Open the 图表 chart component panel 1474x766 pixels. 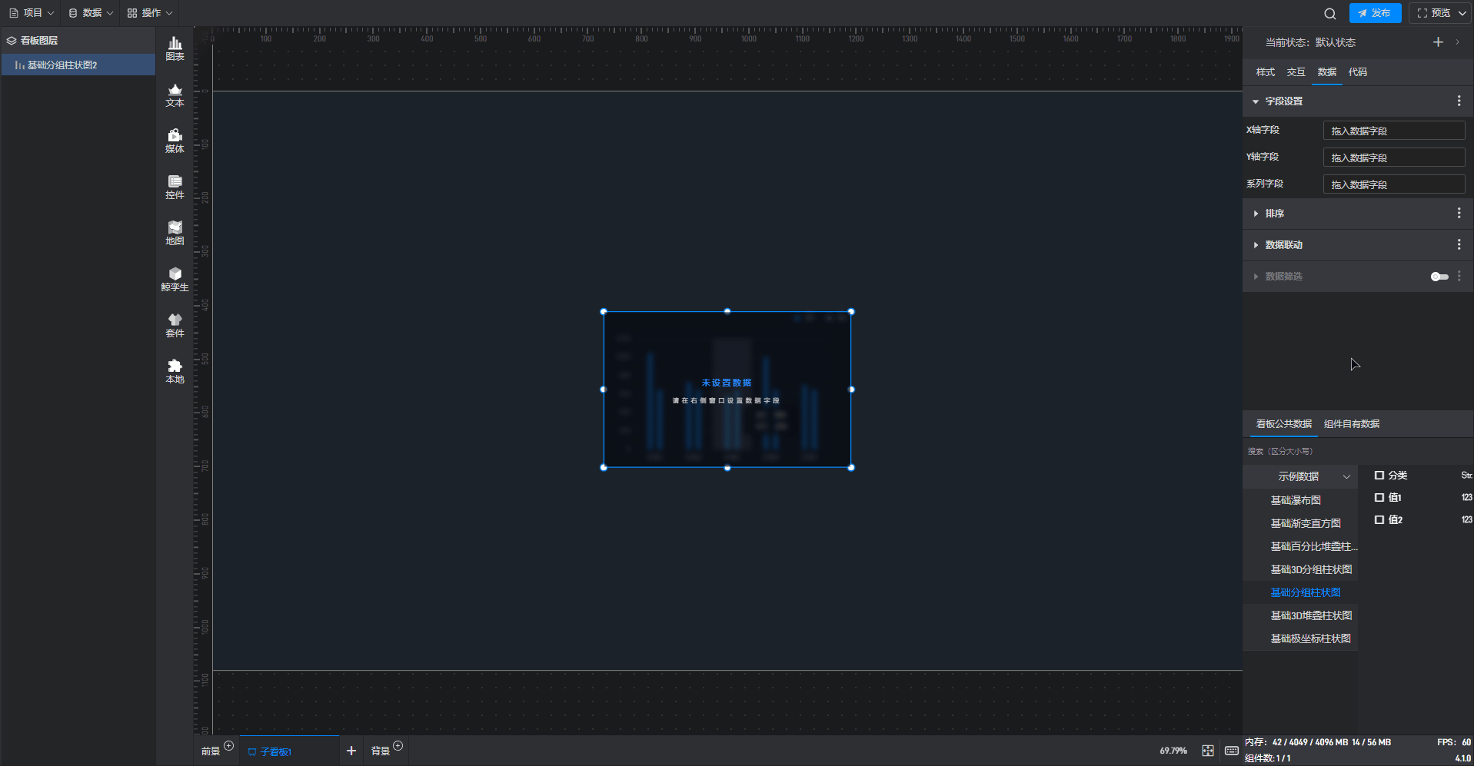click(x=175, y=49)
